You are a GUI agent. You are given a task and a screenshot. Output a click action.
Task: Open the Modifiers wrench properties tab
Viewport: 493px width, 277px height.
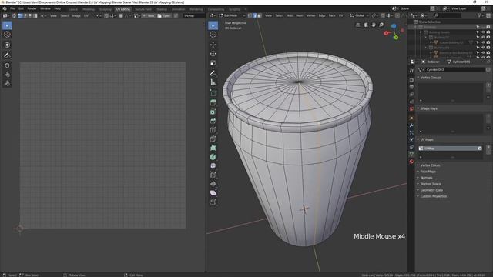[x=411, y=125]
